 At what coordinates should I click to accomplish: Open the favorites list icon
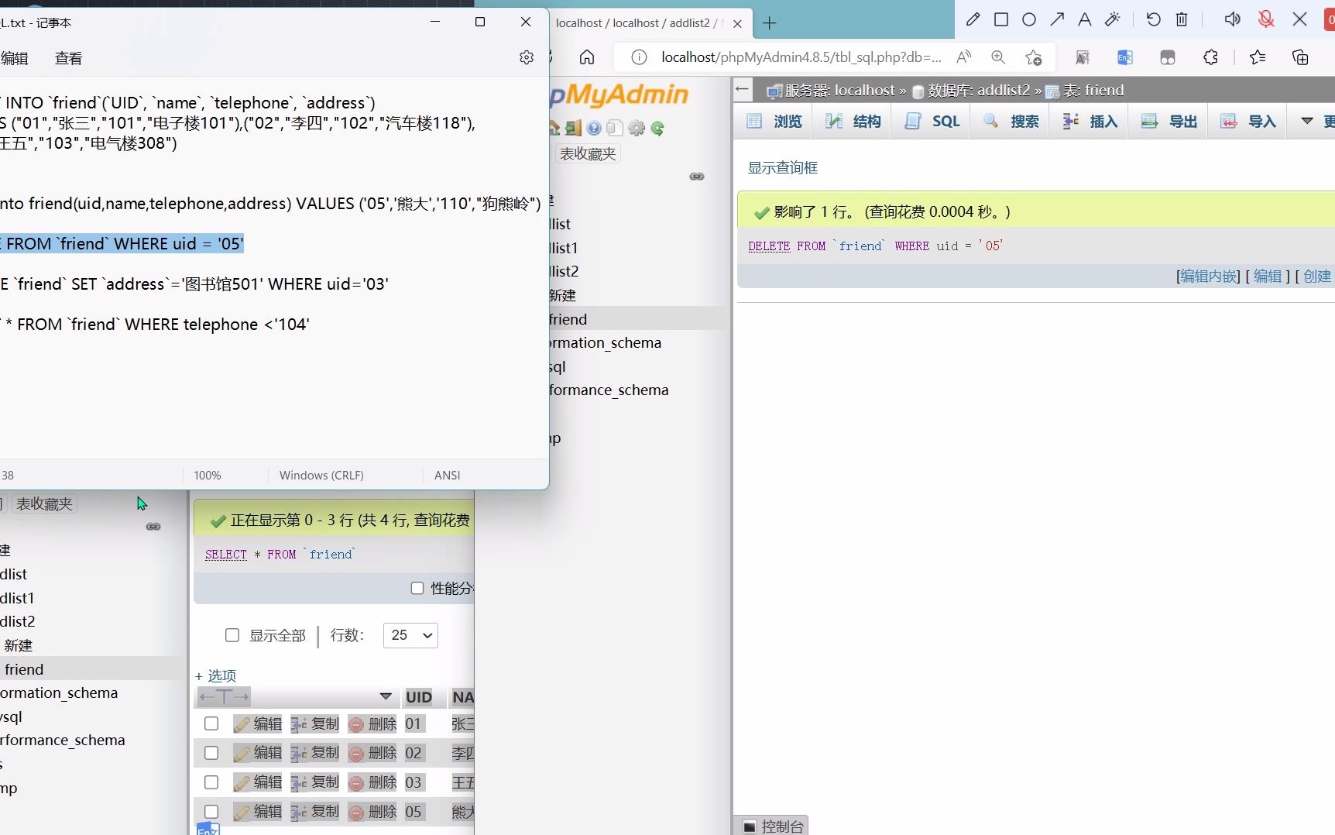pos(1258,57)
